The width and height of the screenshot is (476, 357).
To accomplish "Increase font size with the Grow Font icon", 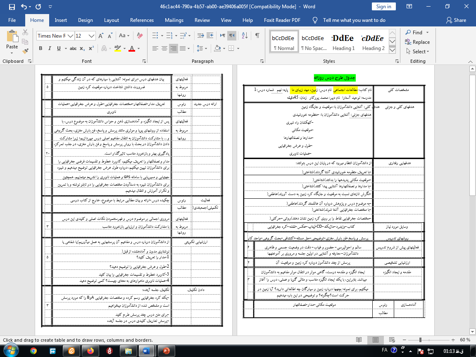I will (x=101, y=36).
